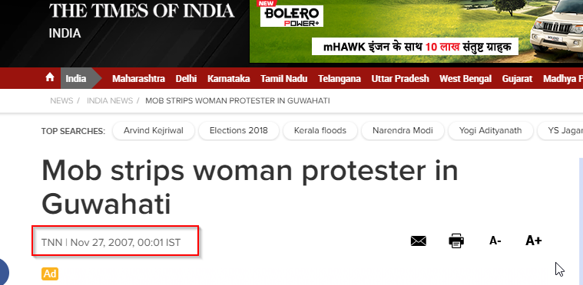Click the yellow Ad badge
This screenshot has width=583, height=285.
(50, 274)
